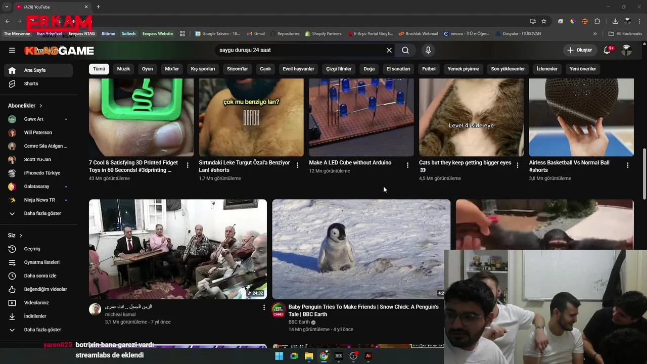Open Ninja News TR channel
This screenshot has width=647, height=364.
(x=38, y=200)
